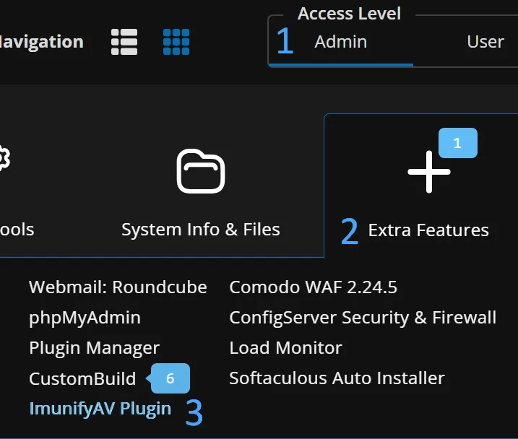Select the Admin access level tab
Image resolution: width=518 pixels, height=439 pixels.
tap(340, 42)
